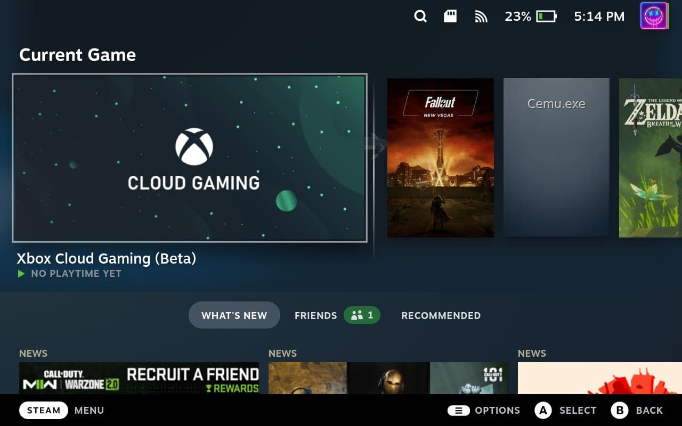Open the search magnifier icon

420,17
